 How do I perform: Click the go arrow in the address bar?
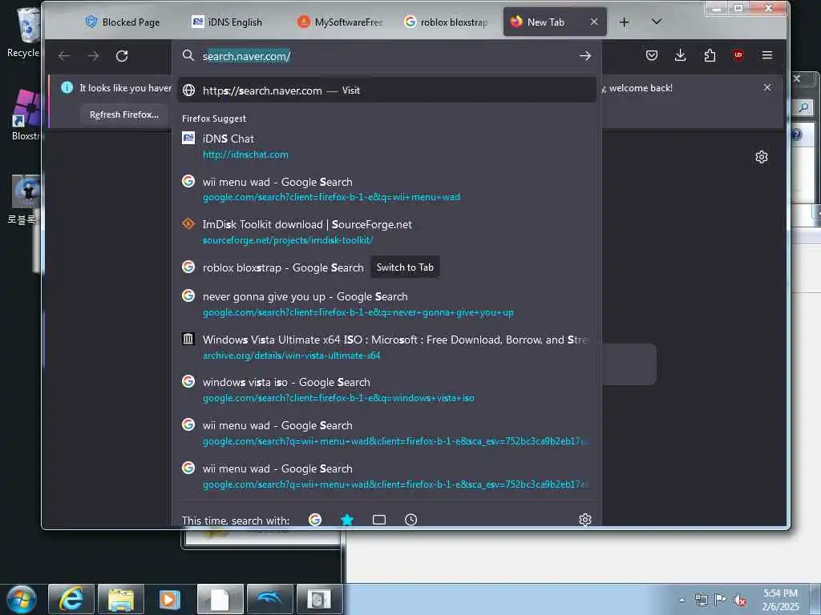[x=584, y=56]
